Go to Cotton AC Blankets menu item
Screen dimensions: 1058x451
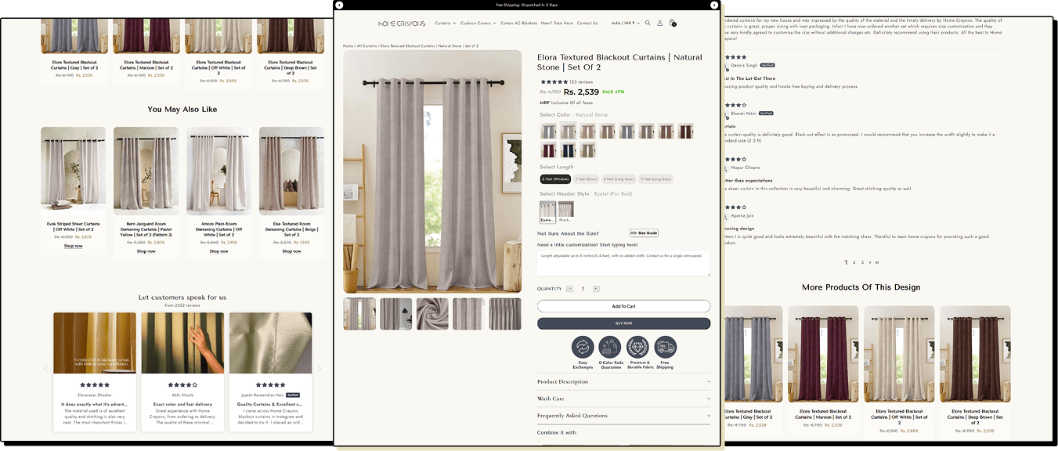518,23
